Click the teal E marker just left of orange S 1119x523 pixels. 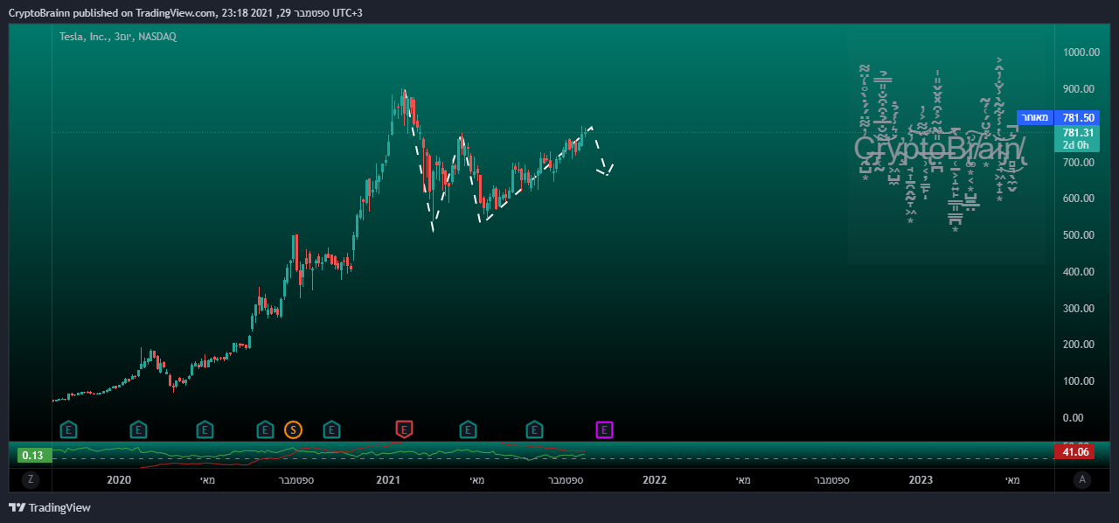point(266,429)
